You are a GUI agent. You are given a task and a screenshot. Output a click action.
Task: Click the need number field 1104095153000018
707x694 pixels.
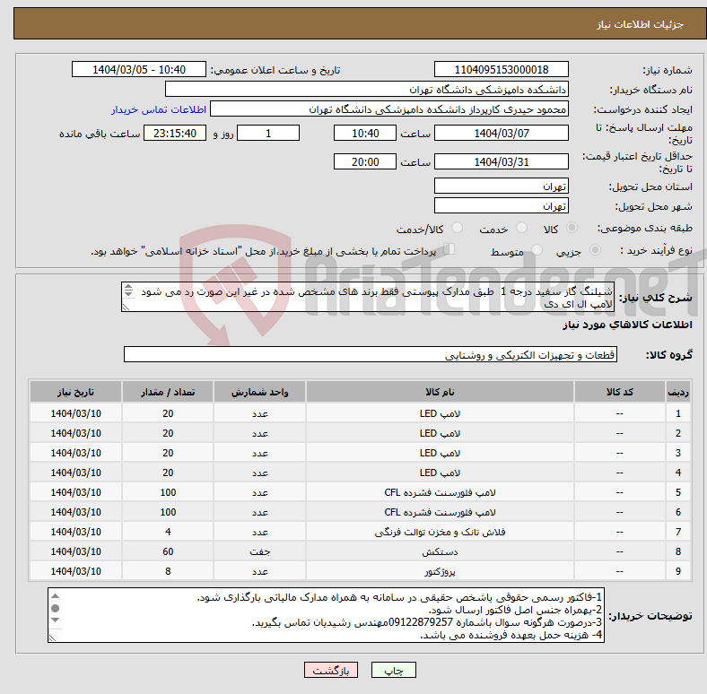tap(501, 69)
